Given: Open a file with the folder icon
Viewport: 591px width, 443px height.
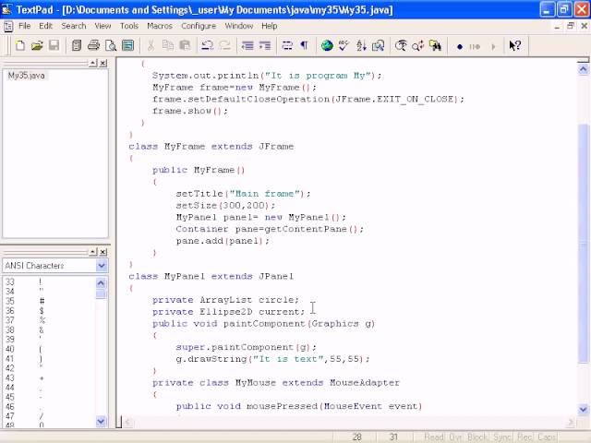Looking at the screenshot, I should (37, 46).
